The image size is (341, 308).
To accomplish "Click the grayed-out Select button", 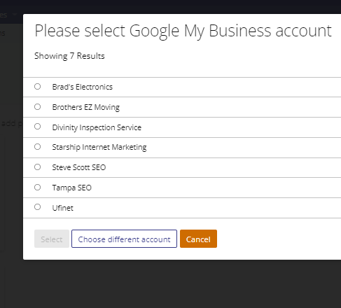I will [52, 239].
